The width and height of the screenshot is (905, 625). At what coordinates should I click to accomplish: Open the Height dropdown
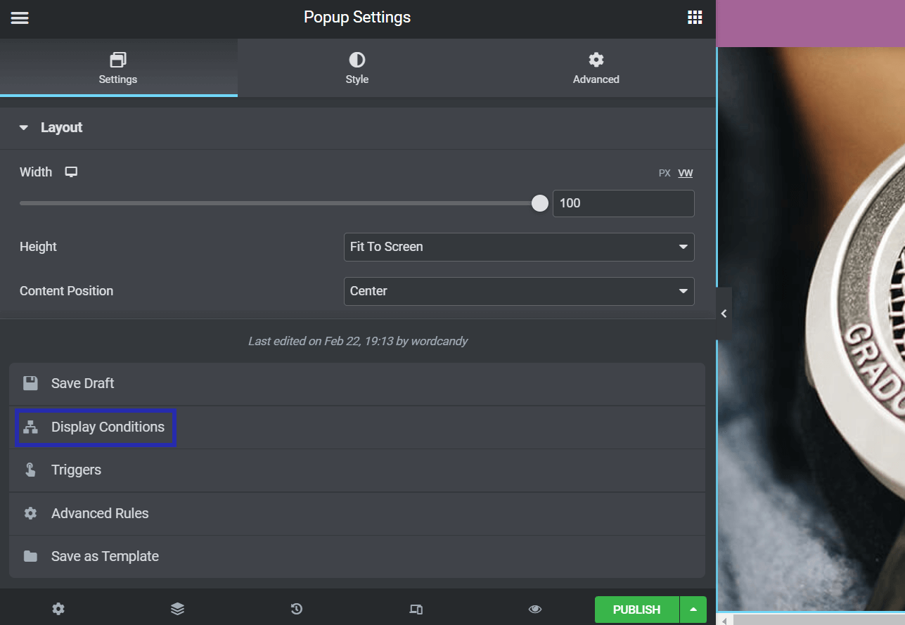tap(518, 247)
